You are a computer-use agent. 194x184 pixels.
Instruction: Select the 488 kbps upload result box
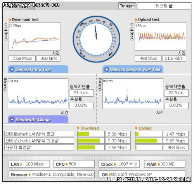(x=148, y=59)
